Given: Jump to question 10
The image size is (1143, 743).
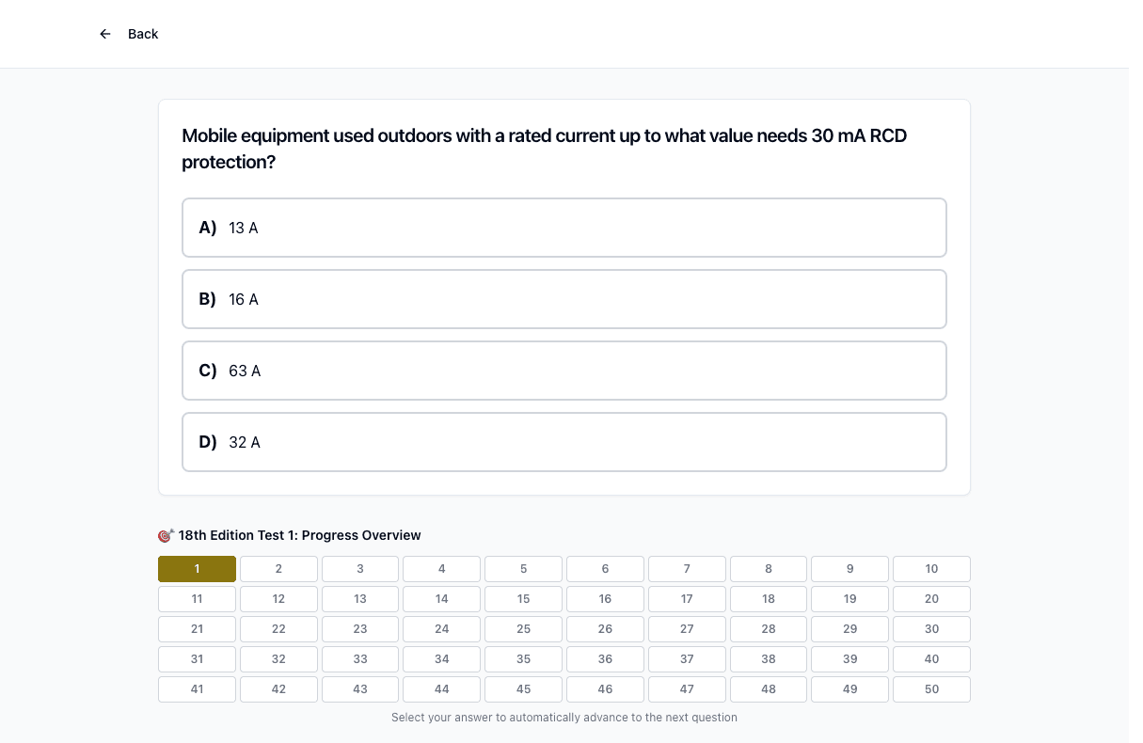Looking at the screenshot, I should pos(931,569).
